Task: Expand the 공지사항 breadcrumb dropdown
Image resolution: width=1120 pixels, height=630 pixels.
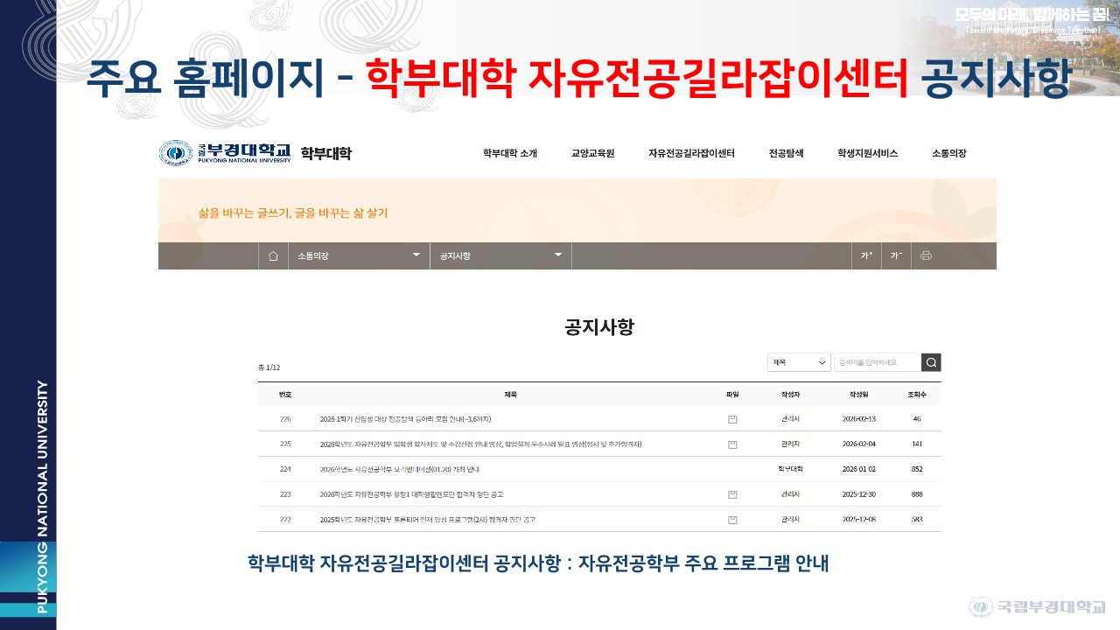Action: 500,255
